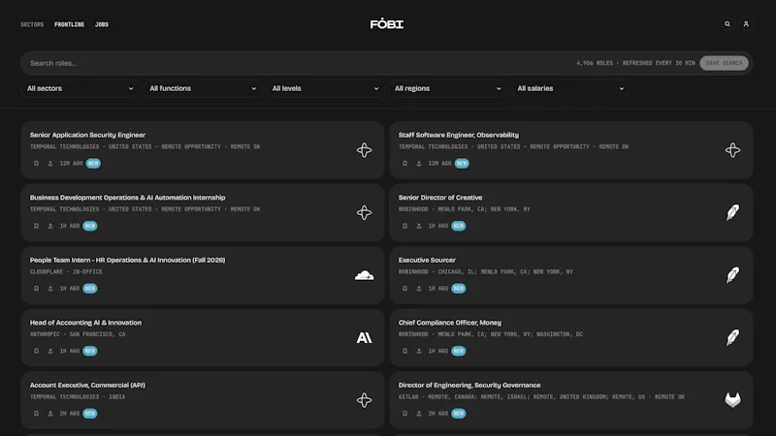Click Anthropic logo on Head of Accounting card
Viewport: 776px width, 436px height.
pos(365,337)
